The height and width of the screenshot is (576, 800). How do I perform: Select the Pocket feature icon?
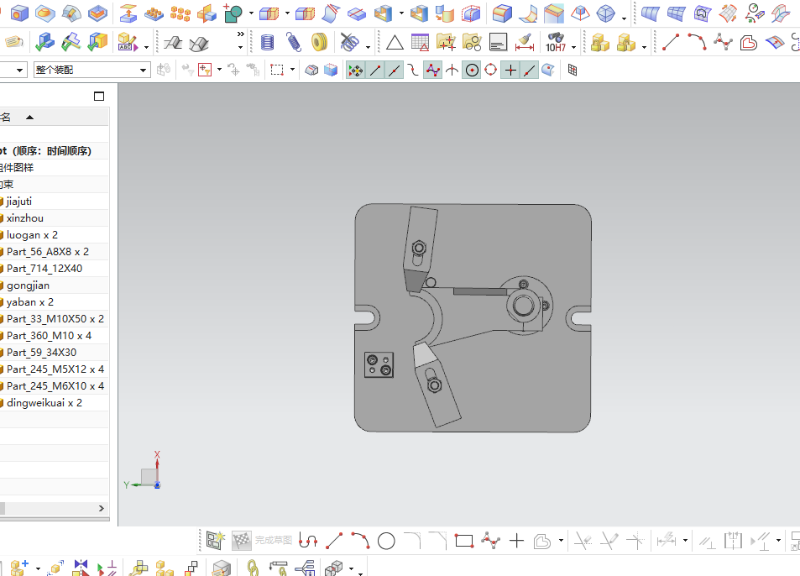pyautogui.click(x=97, y=13)
